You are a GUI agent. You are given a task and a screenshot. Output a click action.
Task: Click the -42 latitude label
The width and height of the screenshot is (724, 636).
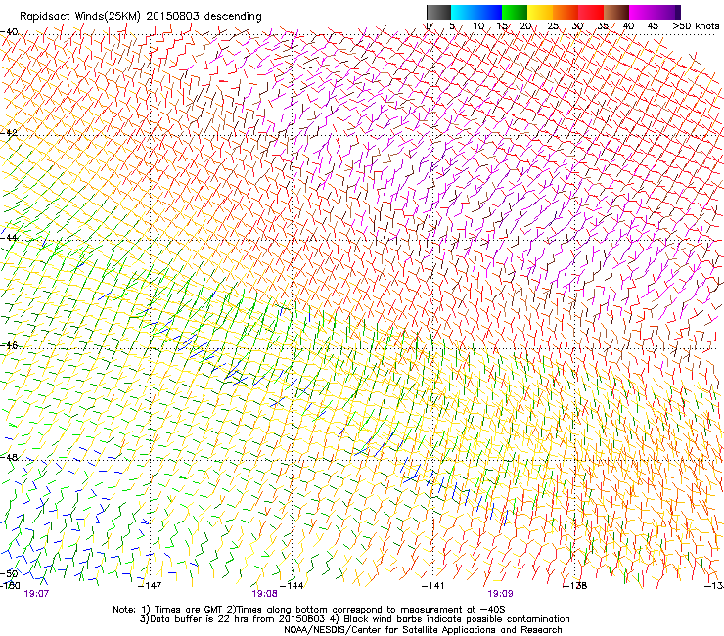click(x=9, y=132)
